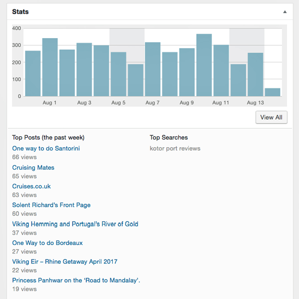
Task: Select the Aug 5 bar in chart
Action: tap(118, 74)
